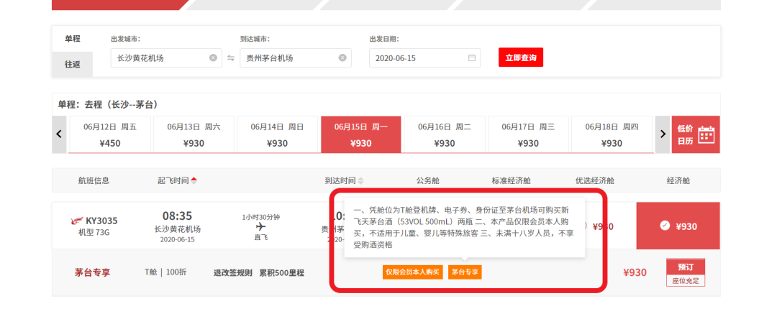Image resolution: width=777 pixels, height=314 pixels.
Task: Show earlier dates with left arrow
Action: tap(59, 134)
